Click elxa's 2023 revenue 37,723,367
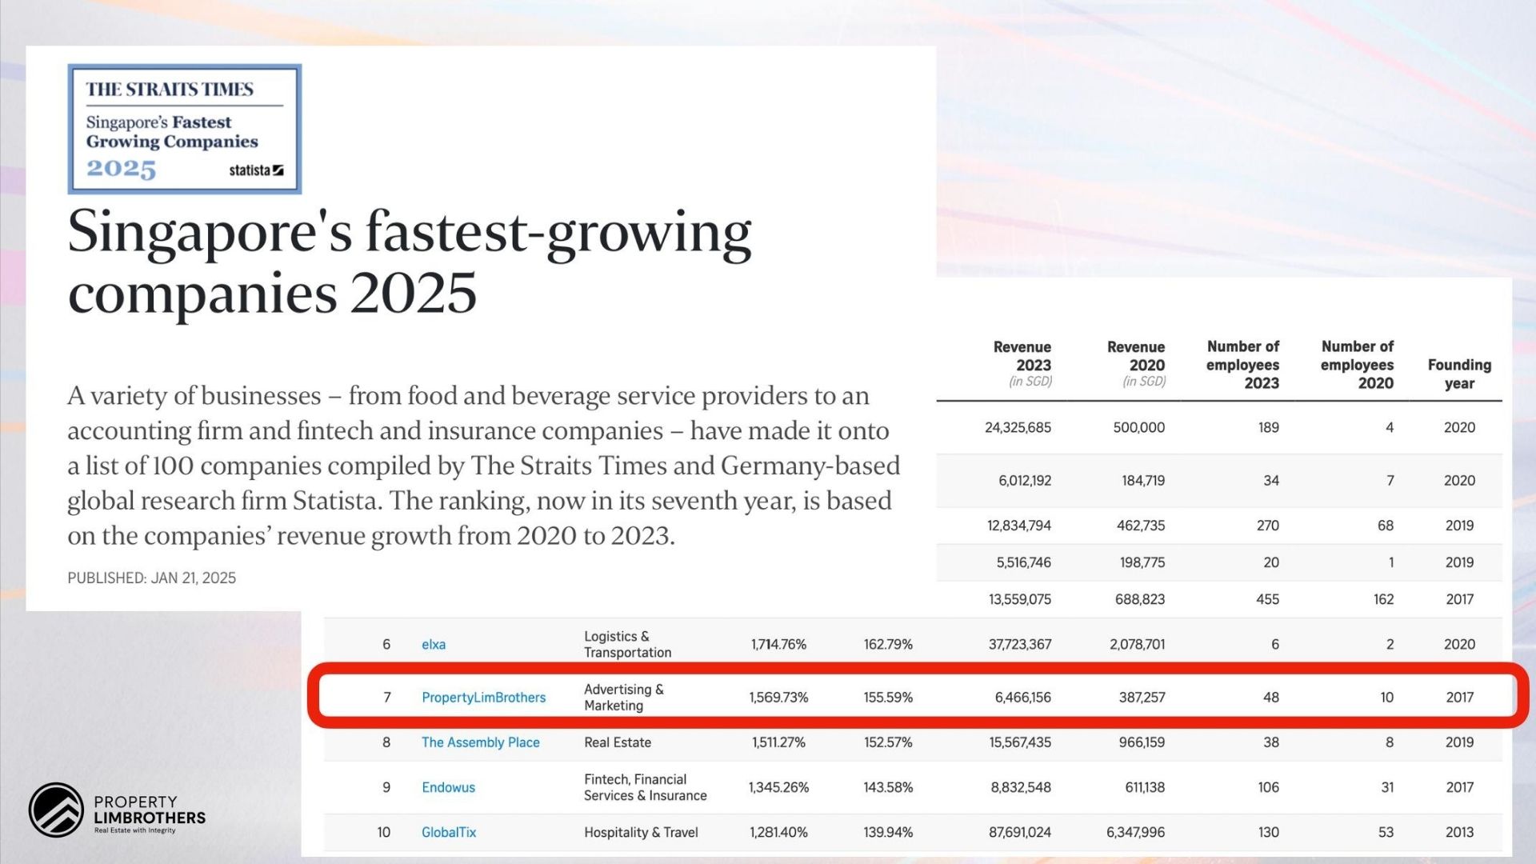 click(1019, 644)
